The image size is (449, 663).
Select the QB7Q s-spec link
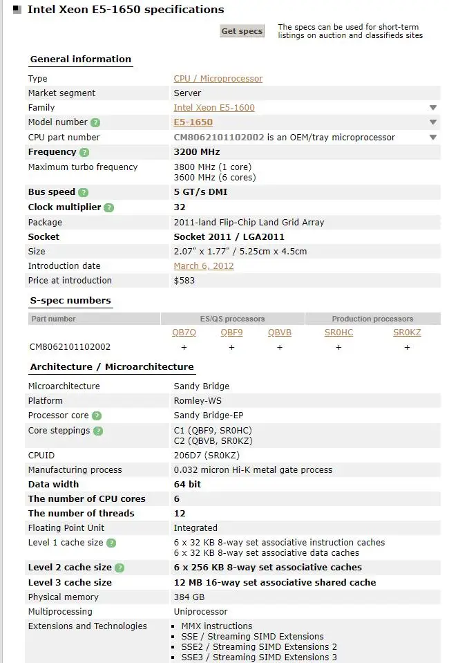click(184, 333)
